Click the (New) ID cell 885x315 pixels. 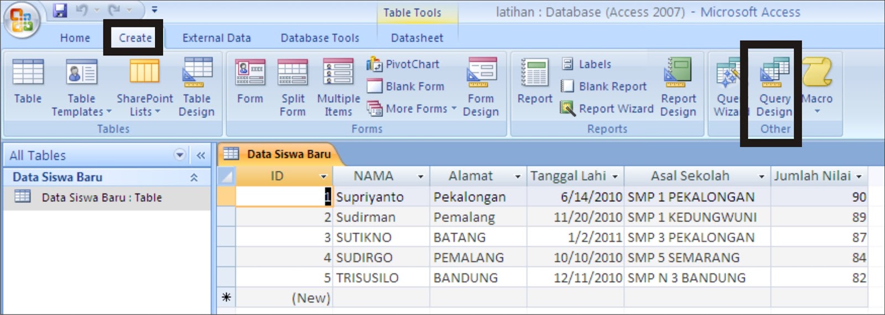[284, 297]
